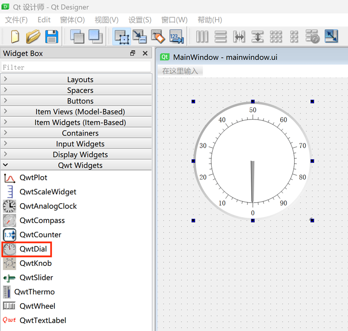Select the QwtKnob widget
This screenshot has width=348, height=331.
[x=27, y=263]
